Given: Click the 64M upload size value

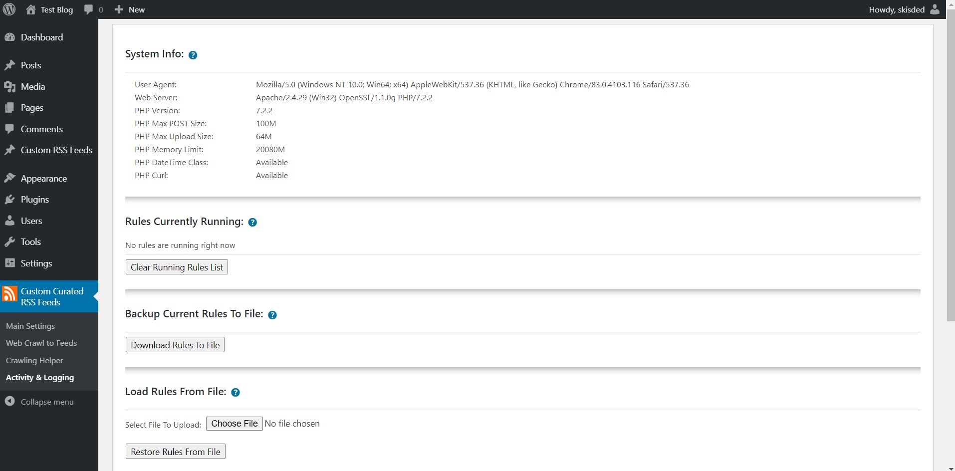Looking at the screenshot, I should [x=264, y=137].
